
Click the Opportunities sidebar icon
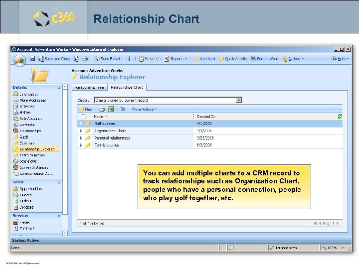[x=15, y=189]
